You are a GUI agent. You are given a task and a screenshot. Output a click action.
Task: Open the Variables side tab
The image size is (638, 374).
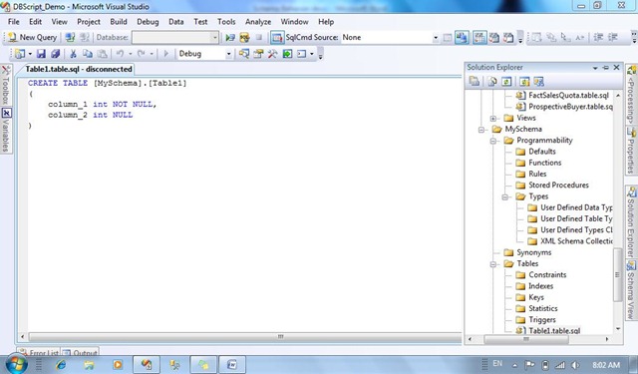point(6,131)
